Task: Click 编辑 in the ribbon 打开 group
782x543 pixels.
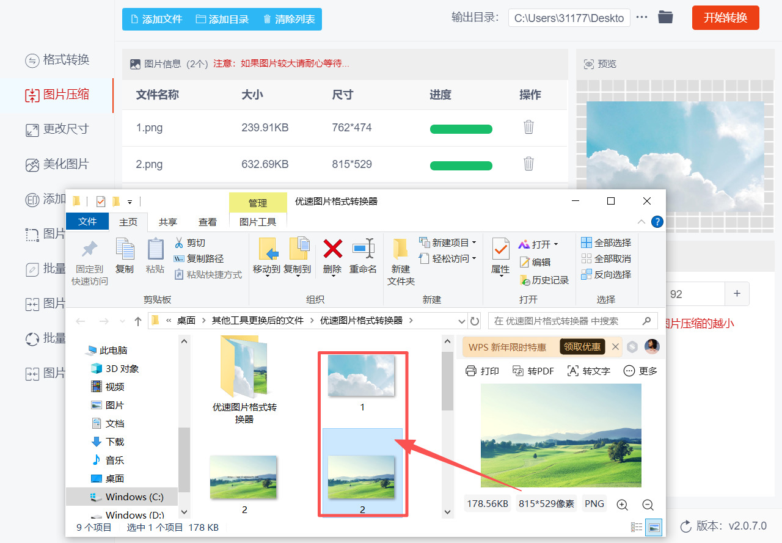Action: point(535,262)
